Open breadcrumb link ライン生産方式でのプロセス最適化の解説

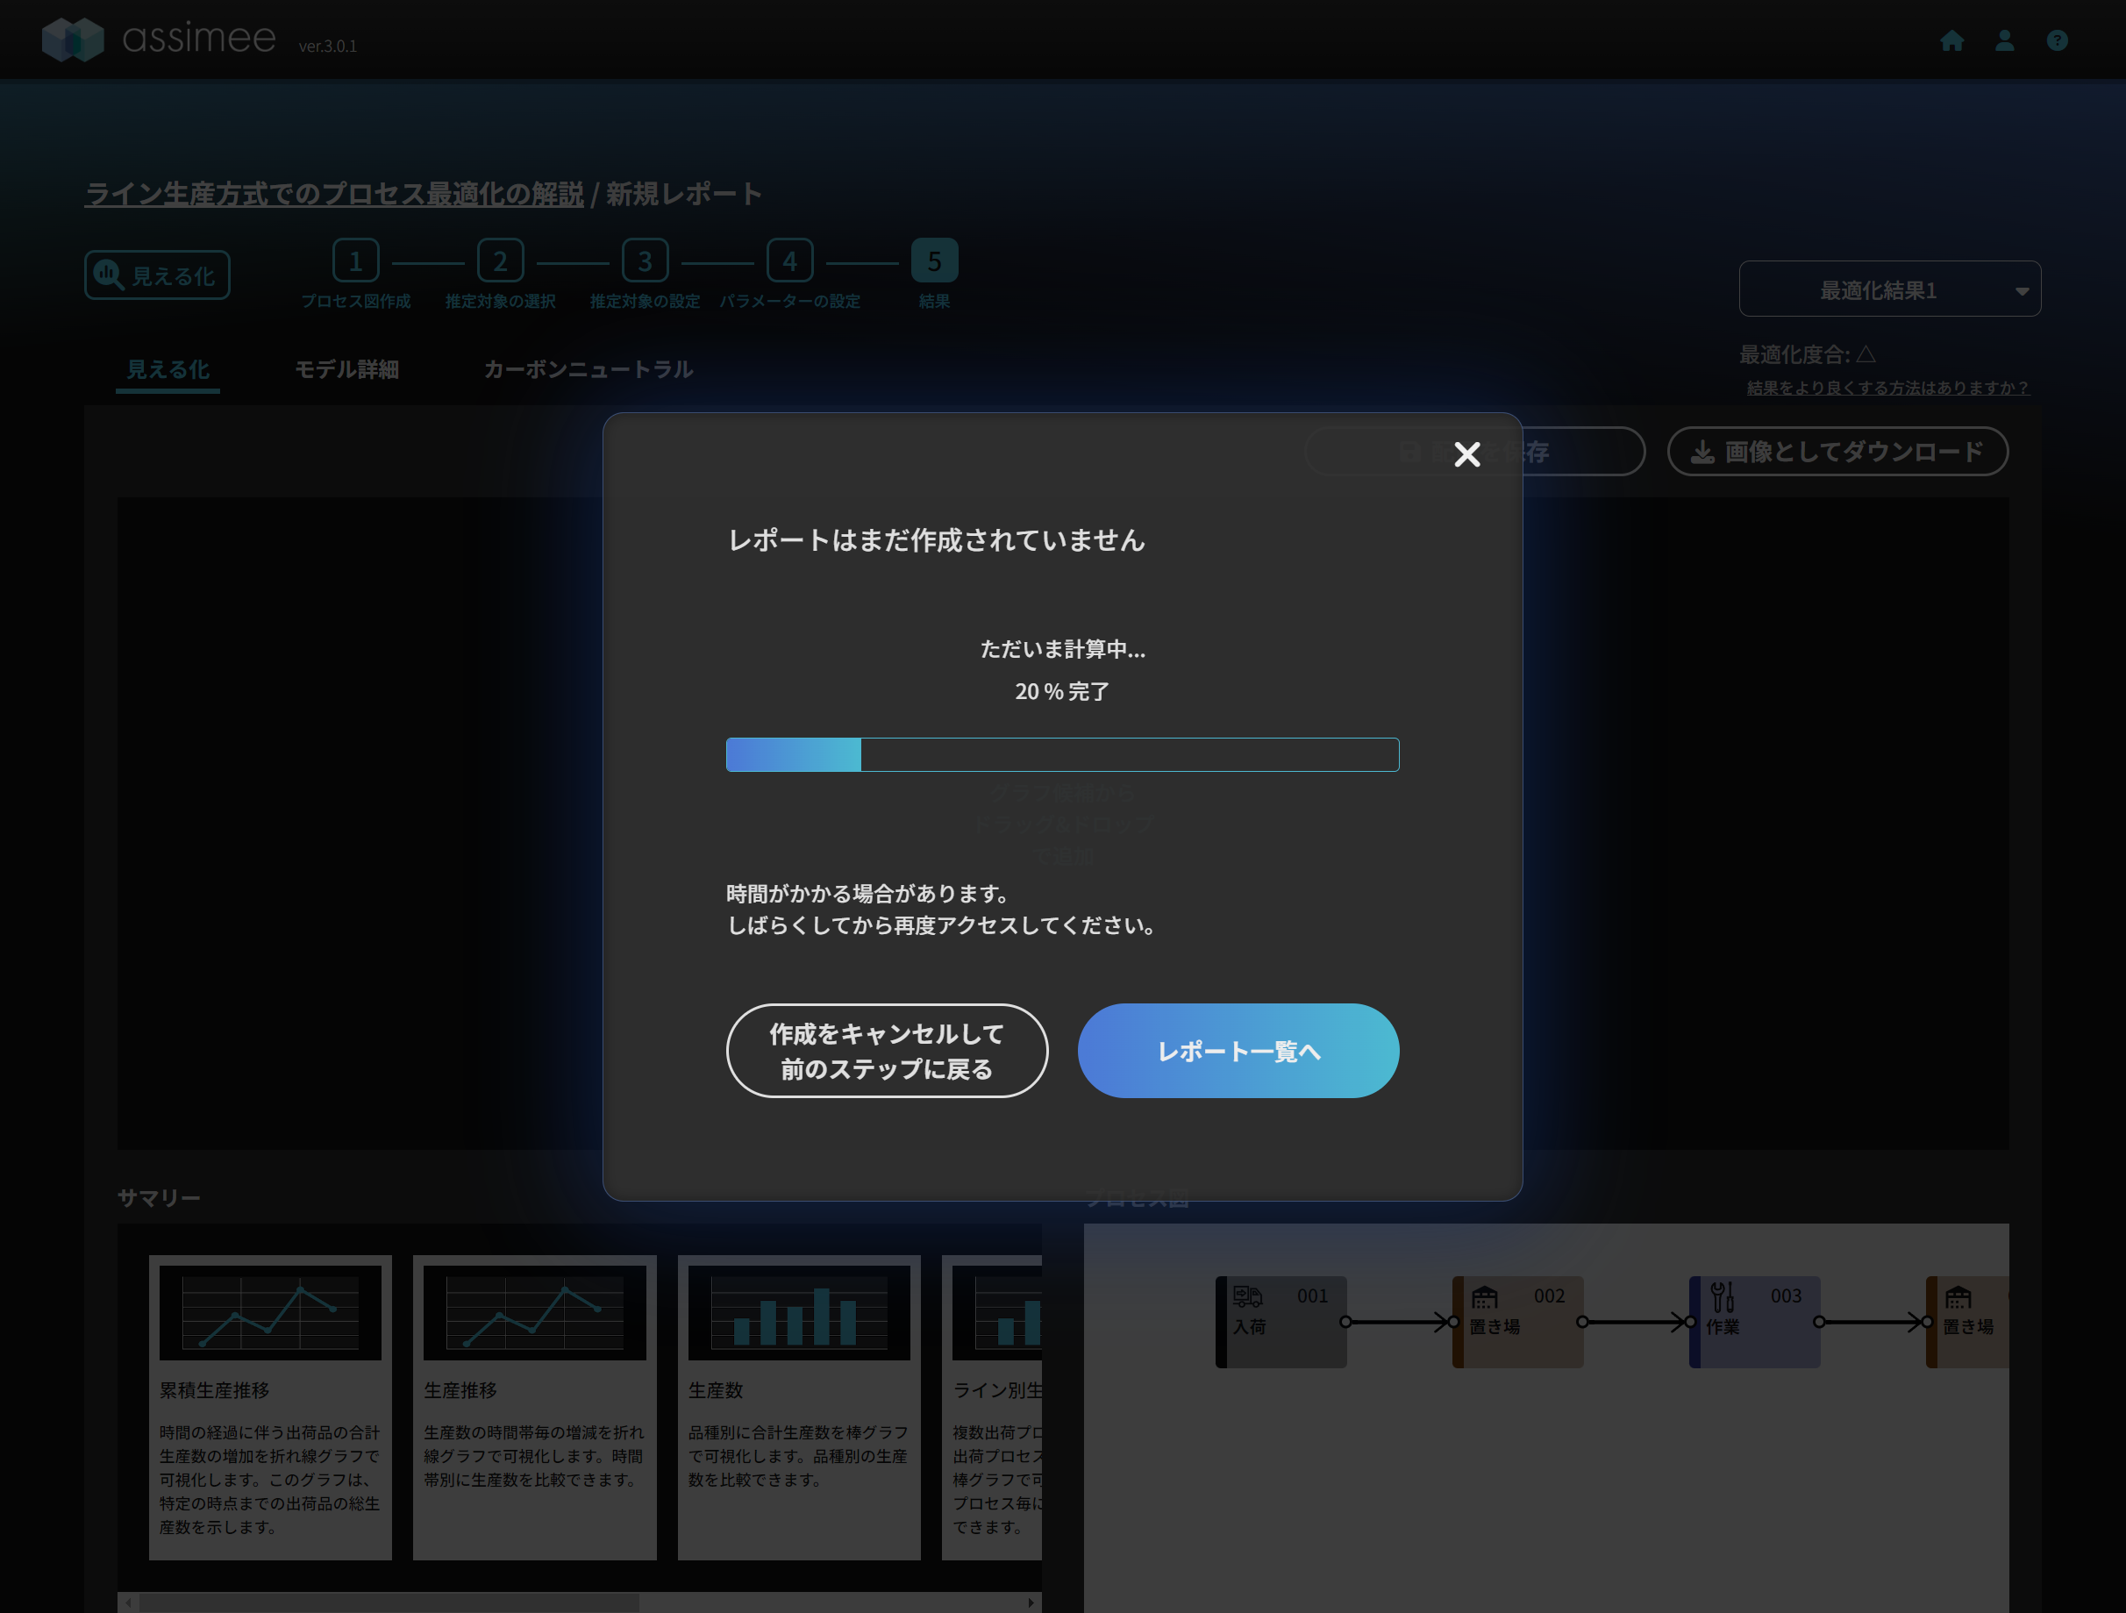click(x=333, y=193)
